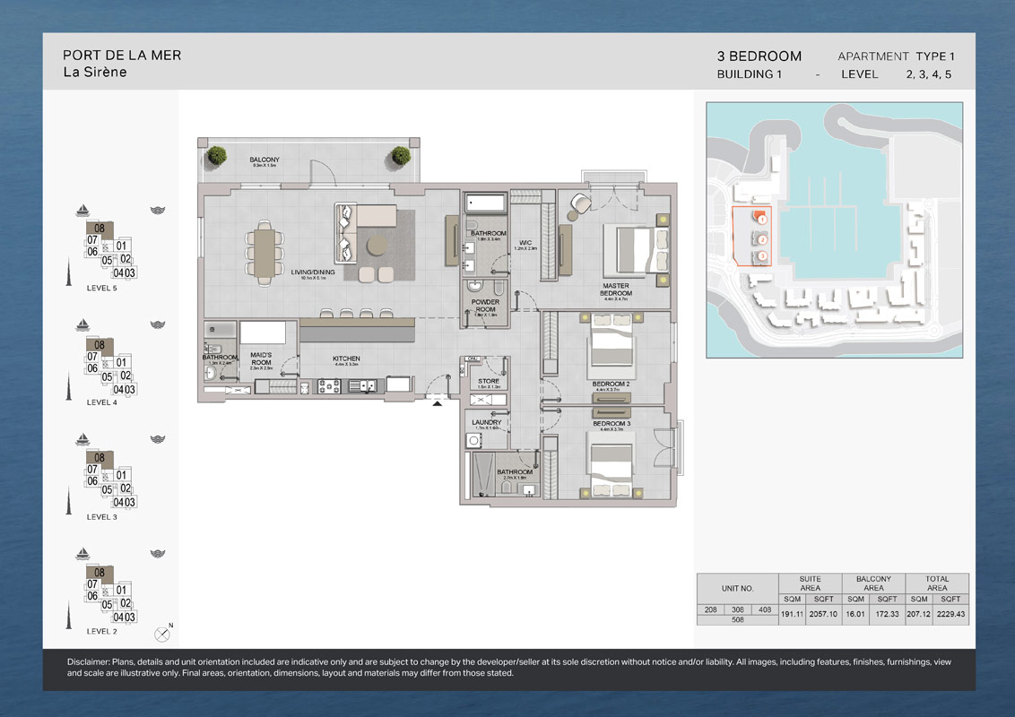The image size is (1015, 717).
Task: Click the Bedroom 3 room label
Action: (x=610, y=423)
